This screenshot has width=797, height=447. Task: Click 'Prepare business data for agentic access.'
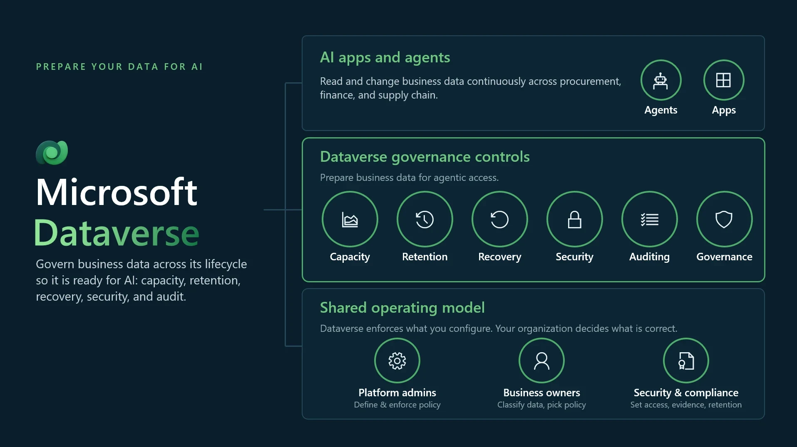tap(409, 178)
